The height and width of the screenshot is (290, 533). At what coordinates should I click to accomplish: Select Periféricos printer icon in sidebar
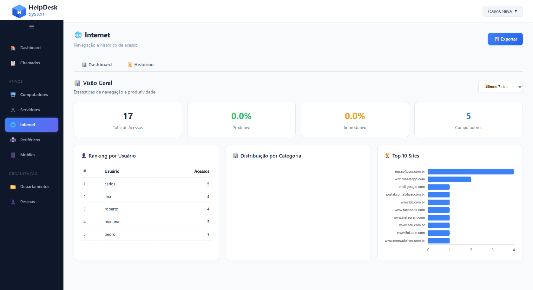coord(13,140)
